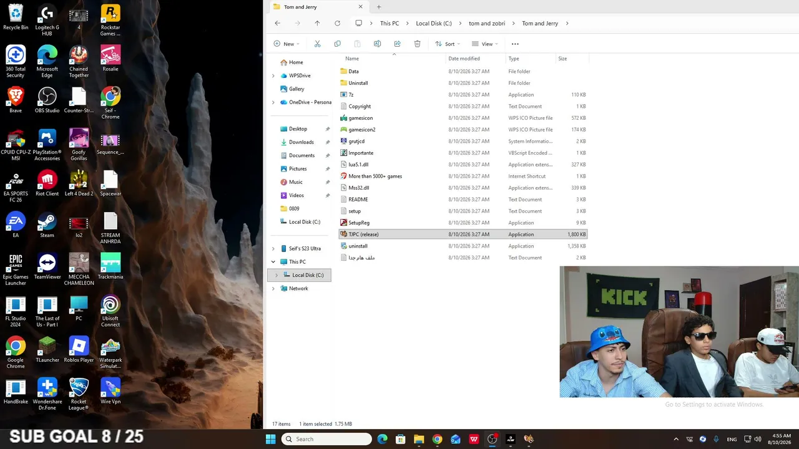
Task: Select the TJPC (release) application
Action: tap(463, 234)
